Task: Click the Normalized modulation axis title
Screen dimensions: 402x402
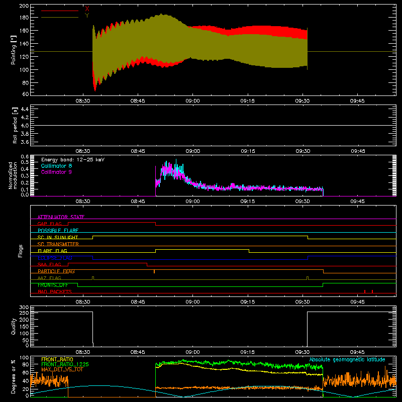Action: pyautogui.click(x=13, y=175)
